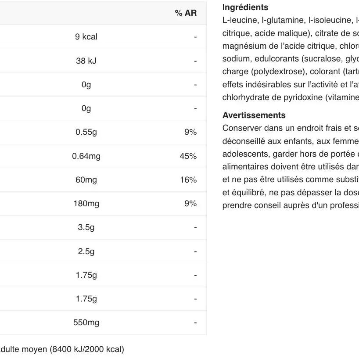
Task: Select the 3.5g value in the table
Action: 86,227
